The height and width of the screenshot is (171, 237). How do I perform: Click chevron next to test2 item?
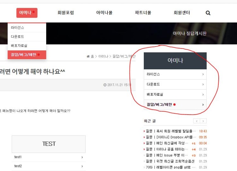pos(82,166)
